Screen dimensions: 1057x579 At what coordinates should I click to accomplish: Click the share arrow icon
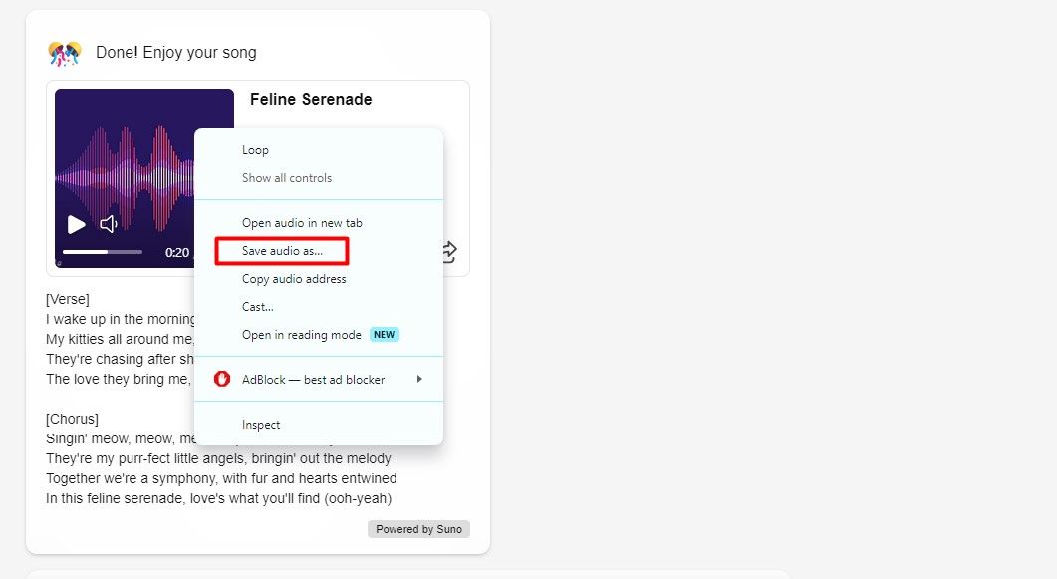click(x=449, y=252)
